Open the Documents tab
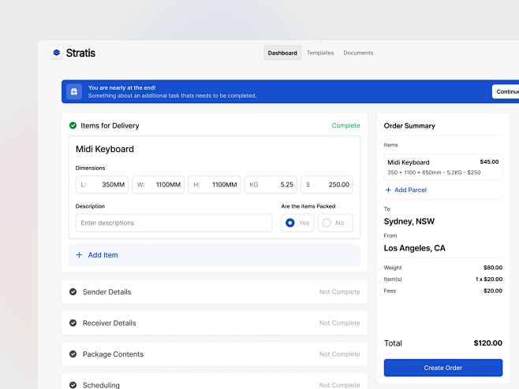The image size is (519, 389). click(358, 53)
